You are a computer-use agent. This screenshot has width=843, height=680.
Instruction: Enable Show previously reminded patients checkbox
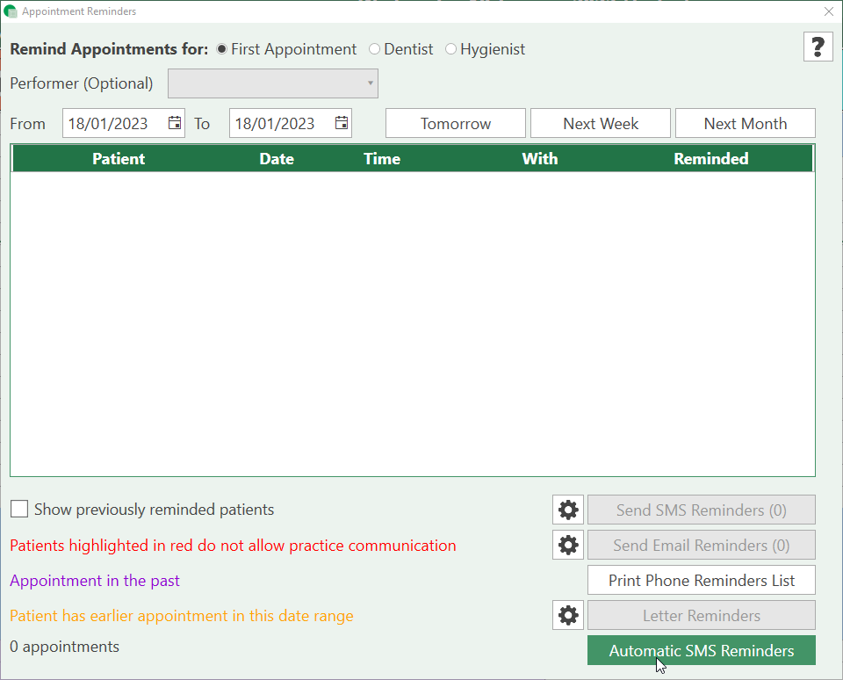click(19, 510)
